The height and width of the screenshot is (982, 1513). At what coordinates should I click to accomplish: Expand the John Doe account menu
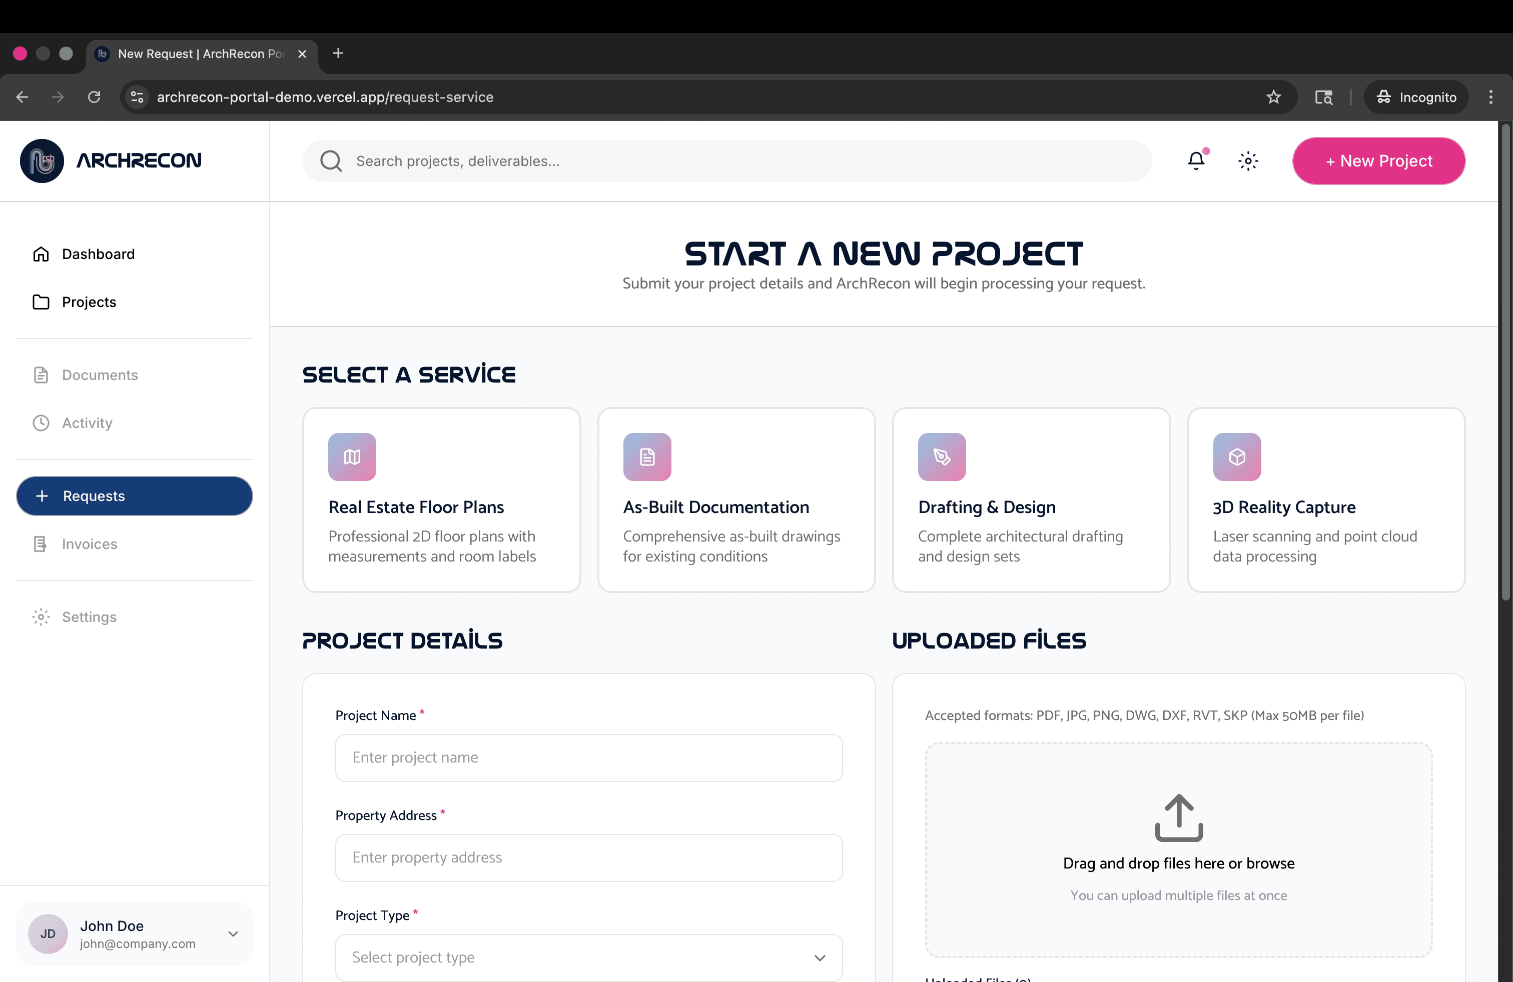coord(233,933)
